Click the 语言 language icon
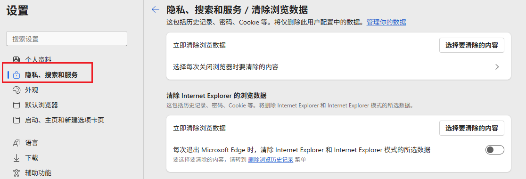The image size is (526, 179). tap(16, 143)
